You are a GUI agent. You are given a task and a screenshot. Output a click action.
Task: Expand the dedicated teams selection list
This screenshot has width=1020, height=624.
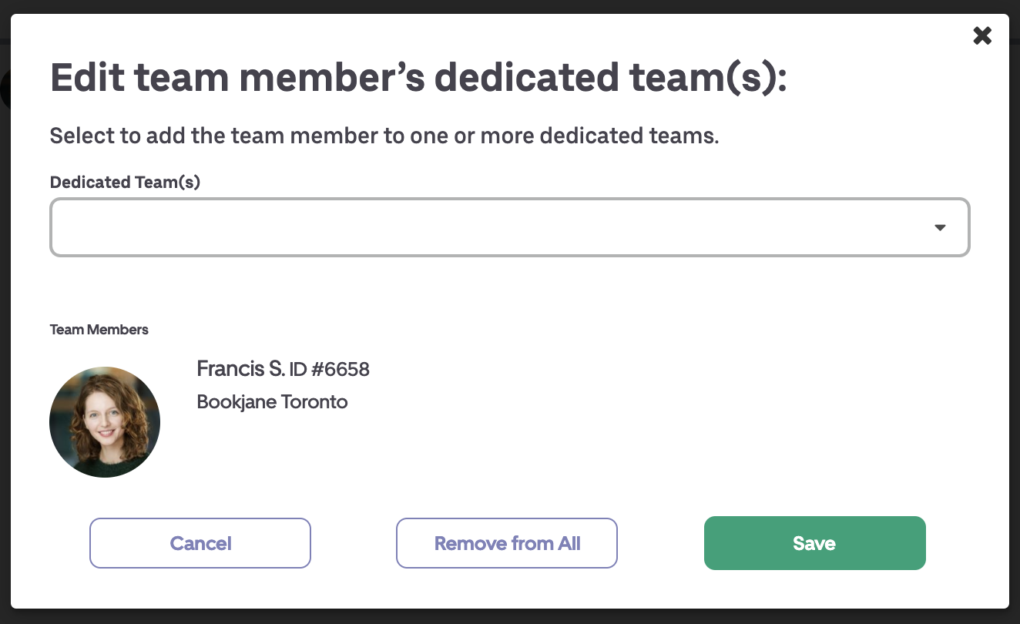pyautogui.click(x=940, y=227)
